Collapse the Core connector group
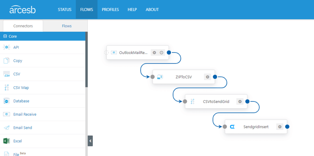314x156 pixels. point(5,36)
